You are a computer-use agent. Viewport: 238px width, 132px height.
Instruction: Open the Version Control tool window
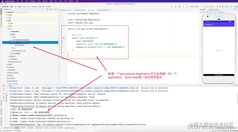click(x=8, y=128)
